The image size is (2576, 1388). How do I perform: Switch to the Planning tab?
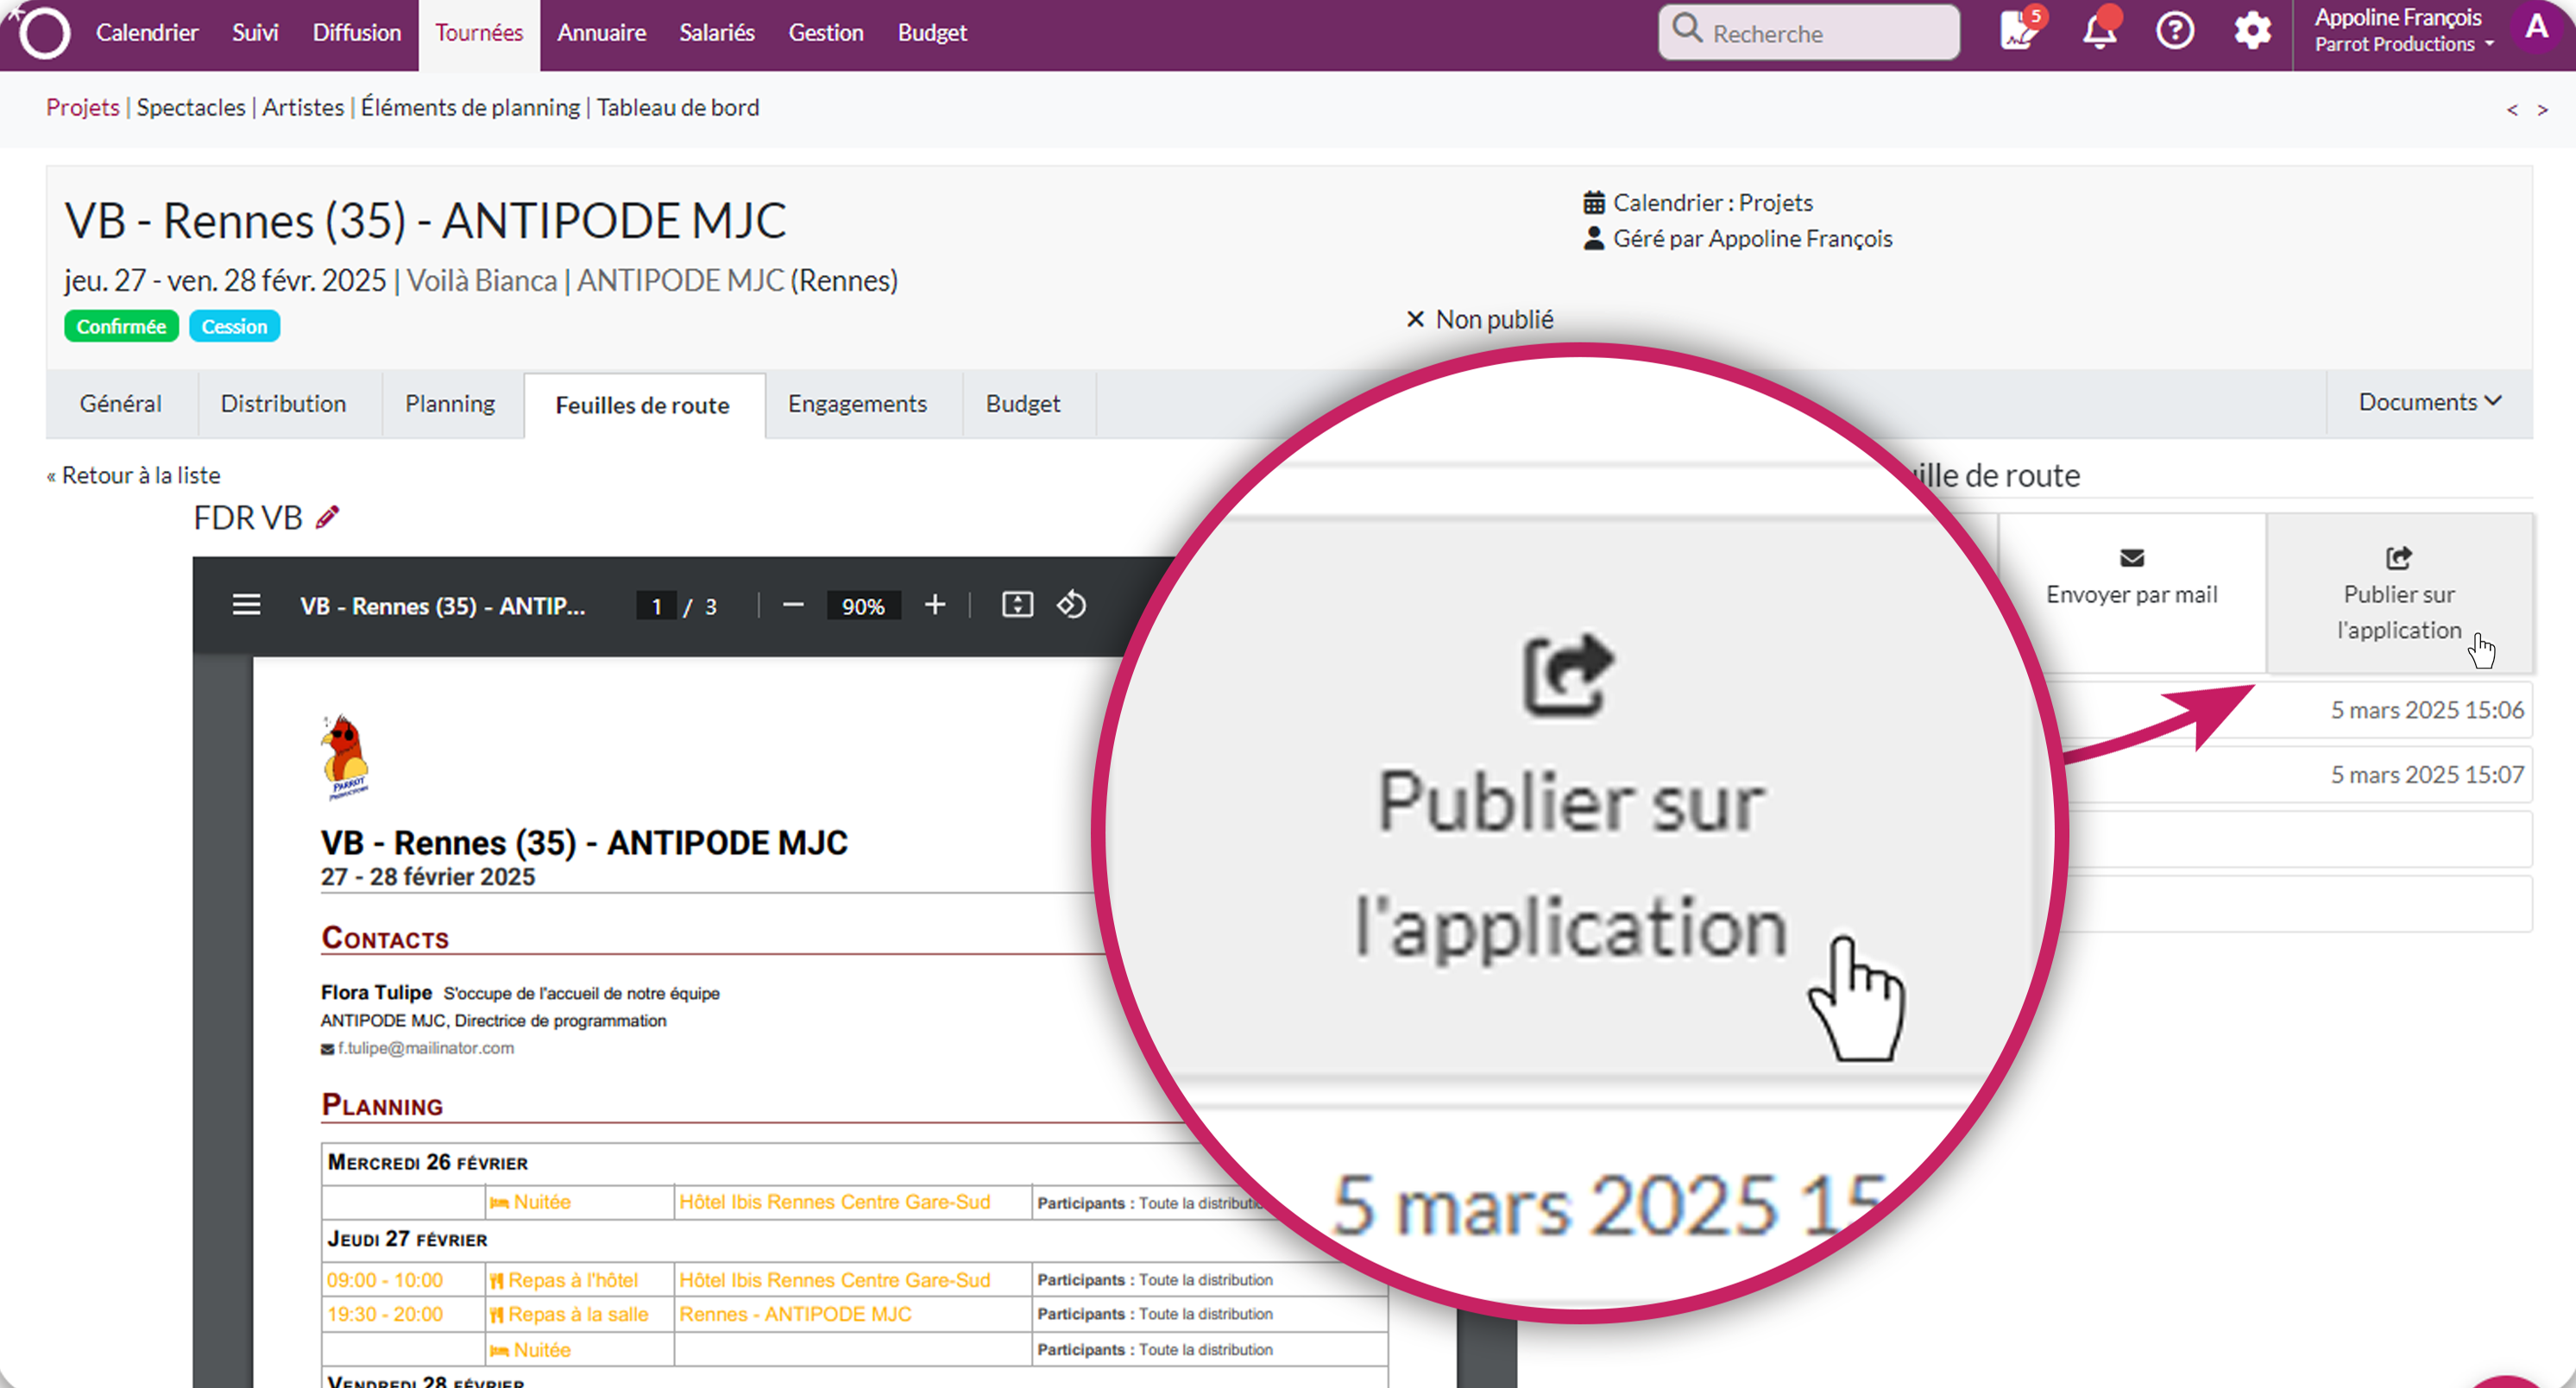(x=450, y=404)
